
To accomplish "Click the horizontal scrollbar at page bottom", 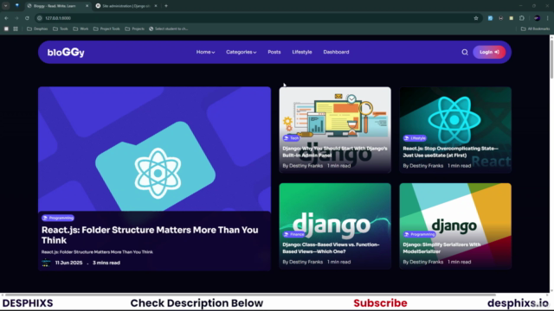I will tap(249, 295).
